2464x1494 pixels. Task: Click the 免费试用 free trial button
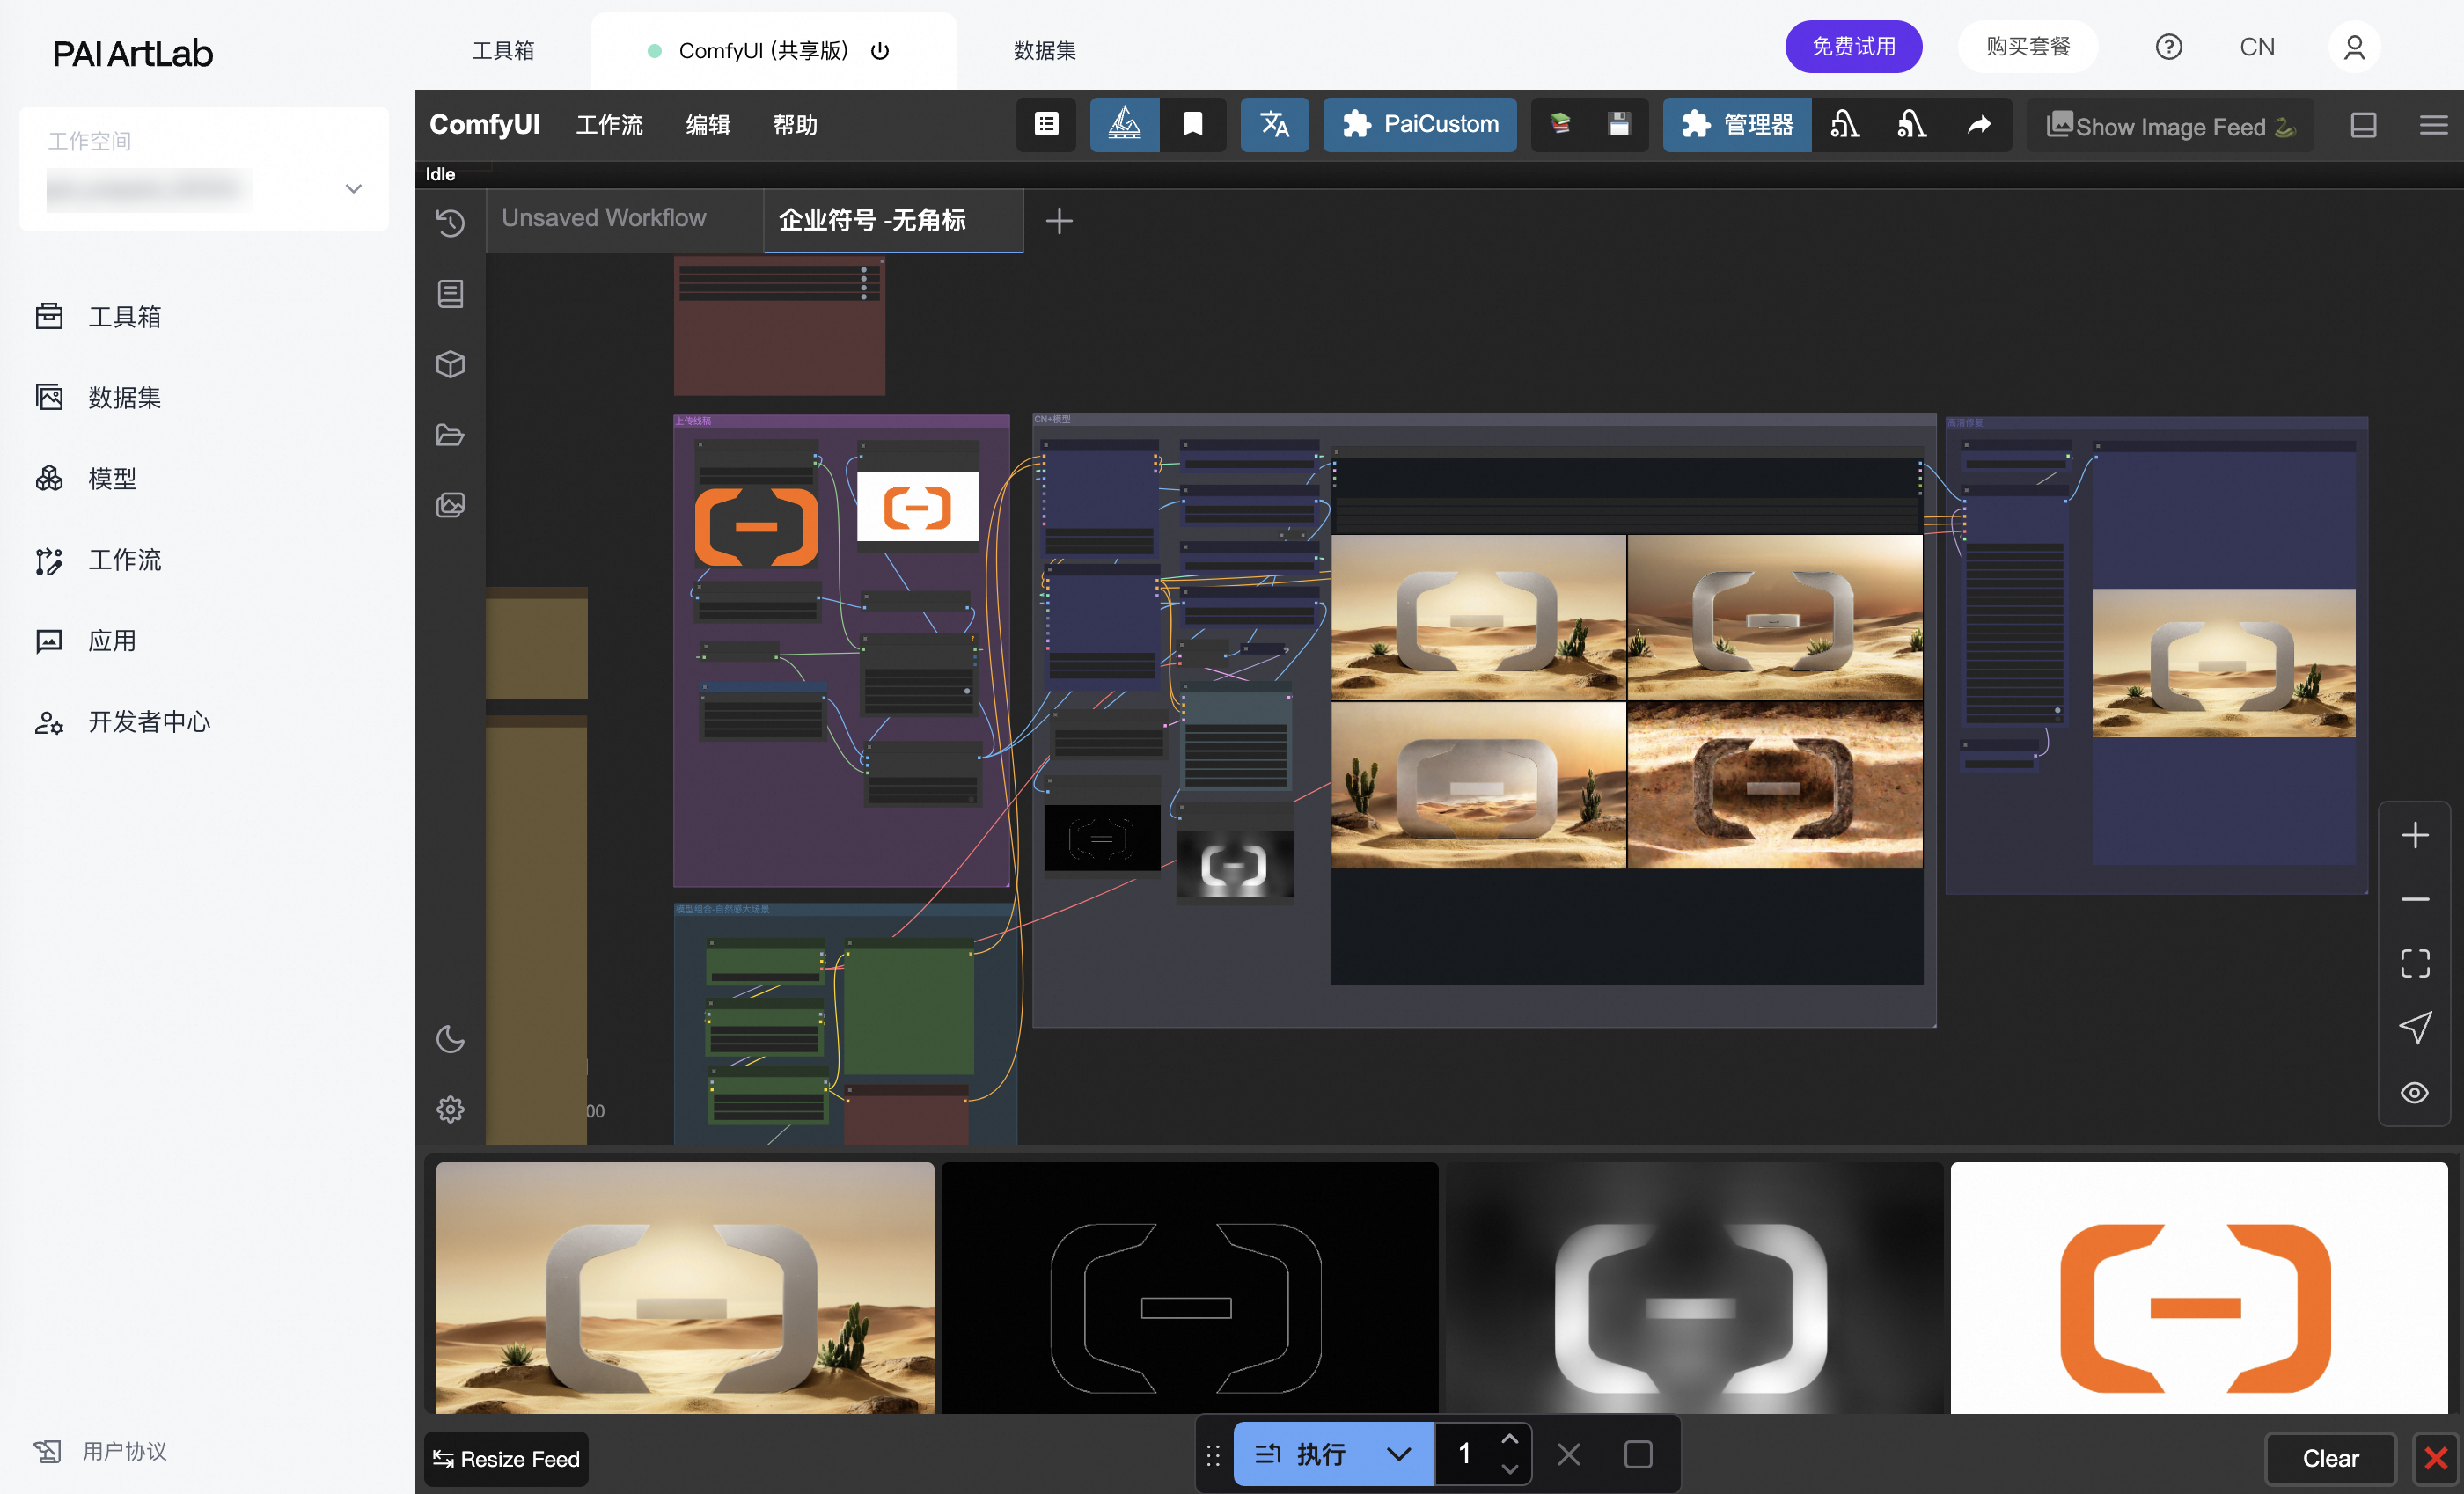[x=1852, y=46]
